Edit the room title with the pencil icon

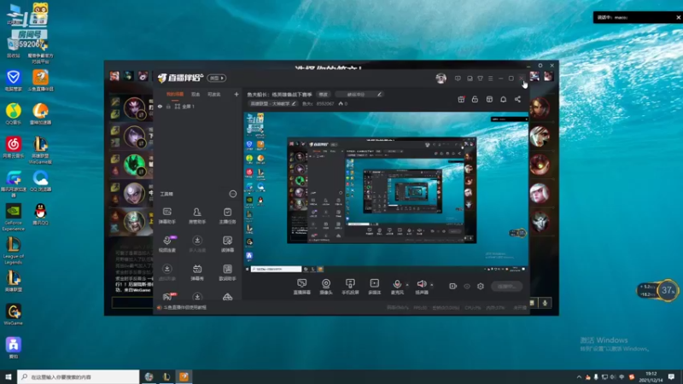pos(379,94)
